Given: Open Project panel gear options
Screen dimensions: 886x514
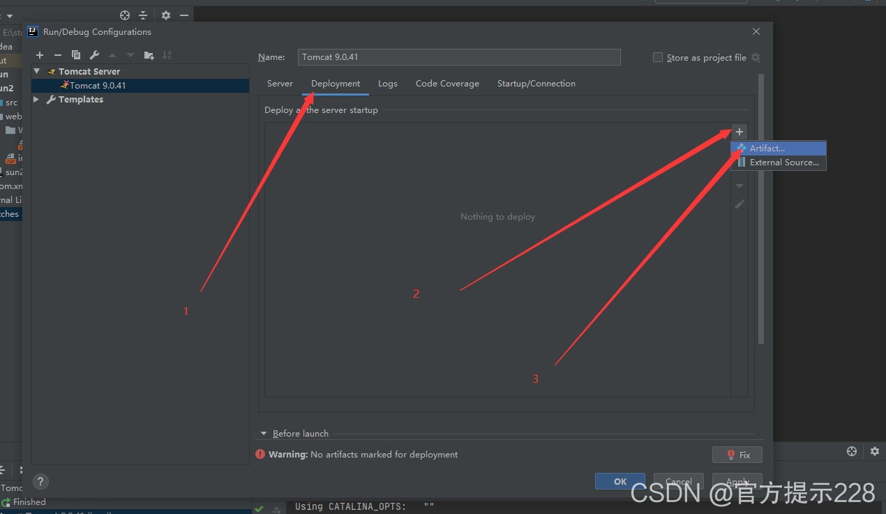Looking at the screenshot, I should pyautogui.click(x=166, y=15).
